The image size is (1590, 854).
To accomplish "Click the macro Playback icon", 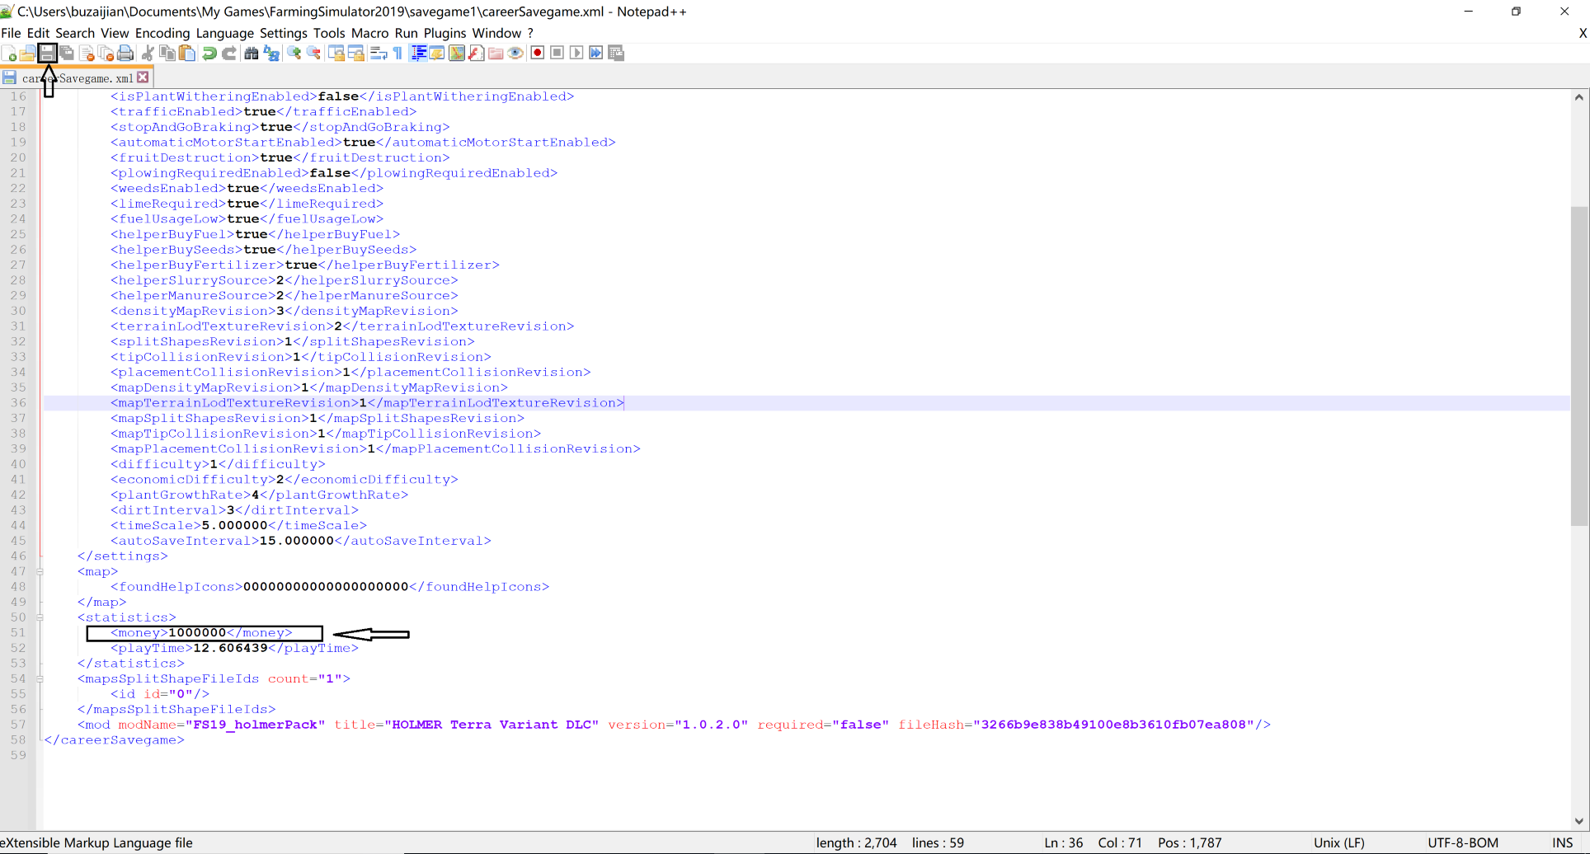I will pos(576,53).
